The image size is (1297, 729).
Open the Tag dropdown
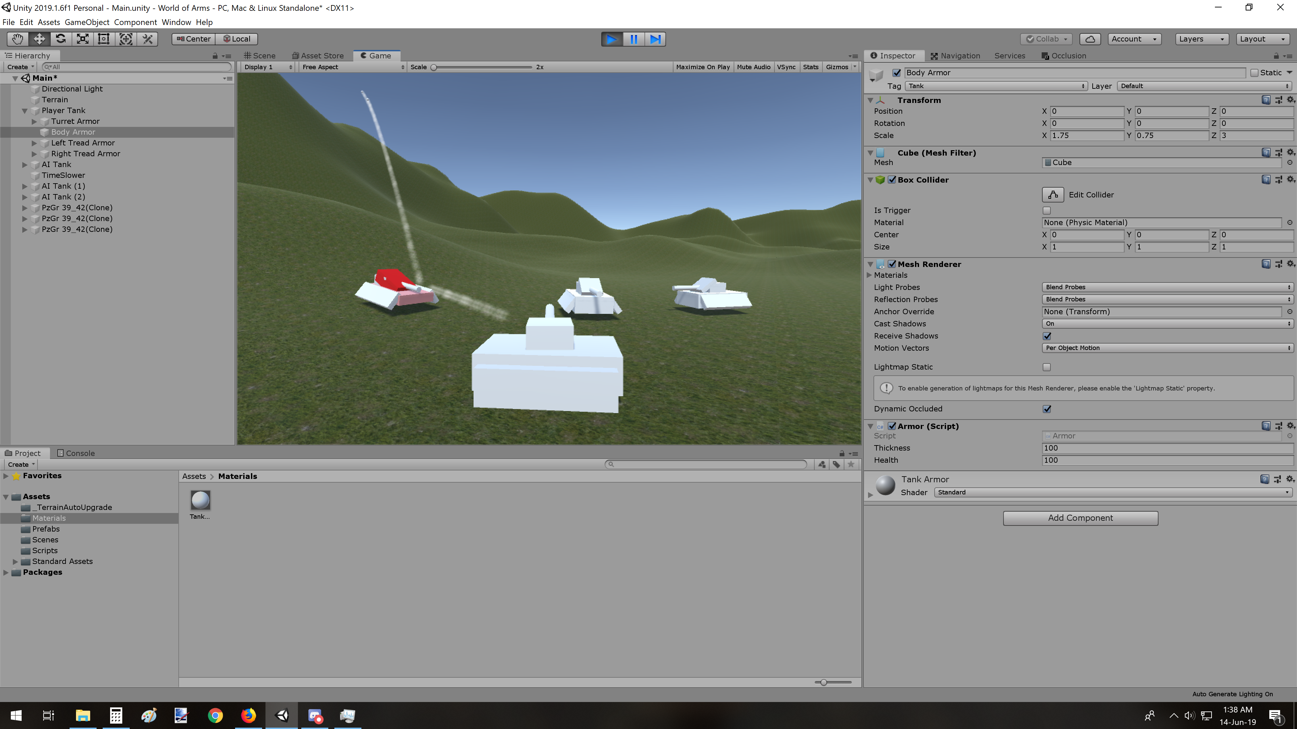(x=996, y=86)
